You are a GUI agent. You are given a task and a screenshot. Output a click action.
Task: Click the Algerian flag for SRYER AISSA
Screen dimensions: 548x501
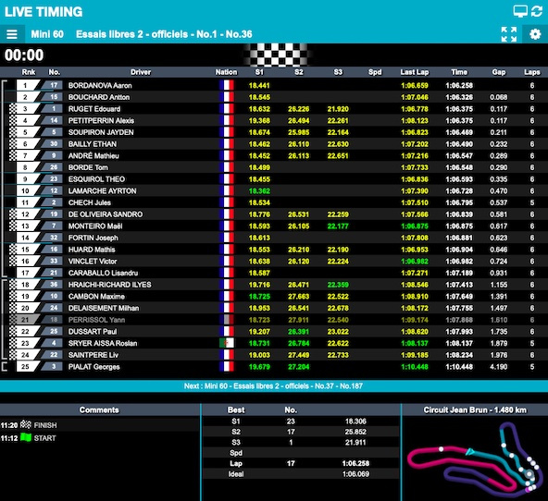(227, 343)
